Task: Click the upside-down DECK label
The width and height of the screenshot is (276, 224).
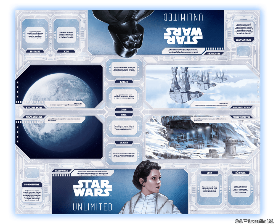Action: pyautogui.click(x=66, y=51)
